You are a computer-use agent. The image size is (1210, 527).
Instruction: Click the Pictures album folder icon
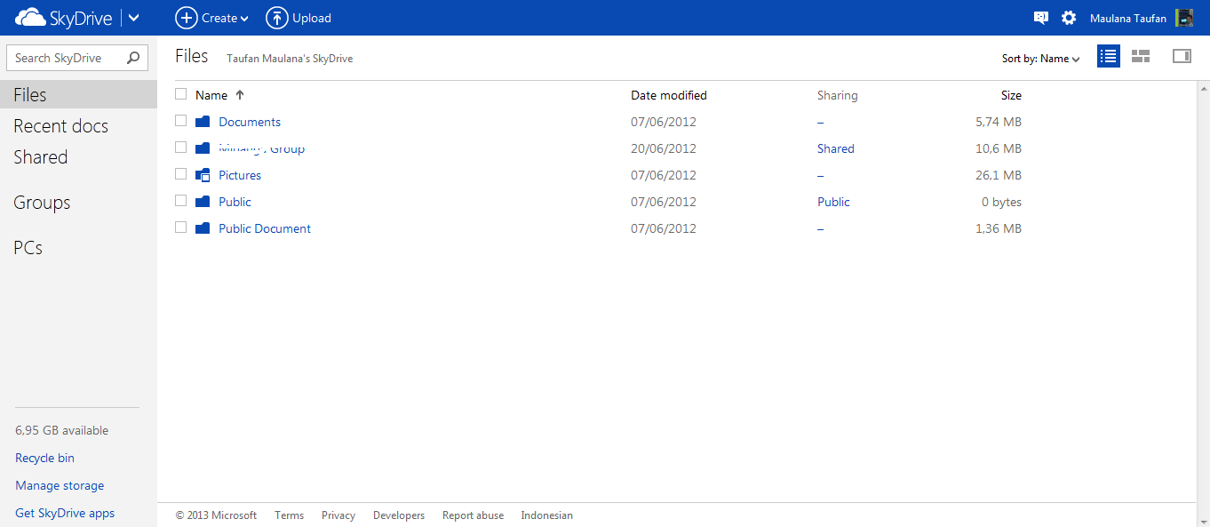[x=203, y=175]
